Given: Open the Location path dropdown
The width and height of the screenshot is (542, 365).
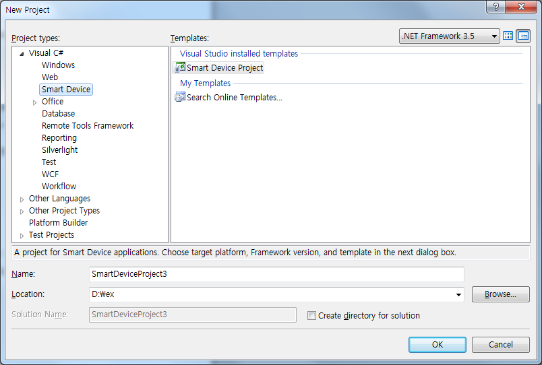Looking at the screenshot, I should [x=459, y=294].
